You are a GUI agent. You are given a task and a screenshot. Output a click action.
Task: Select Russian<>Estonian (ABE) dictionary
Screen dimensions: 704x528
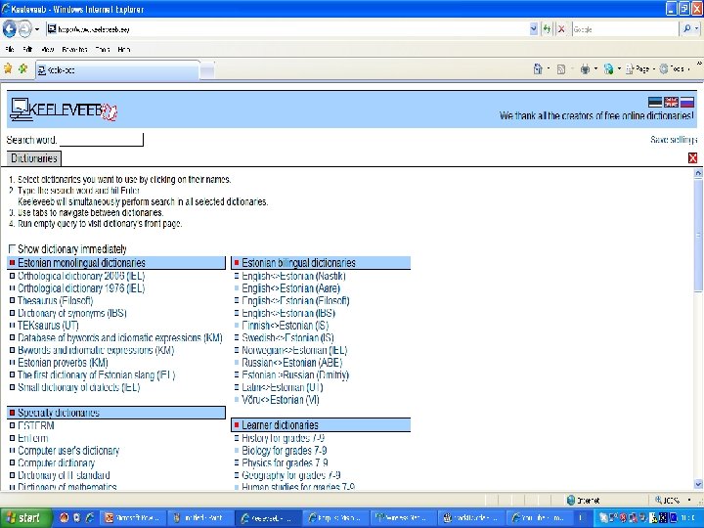[x=292, y=363]
